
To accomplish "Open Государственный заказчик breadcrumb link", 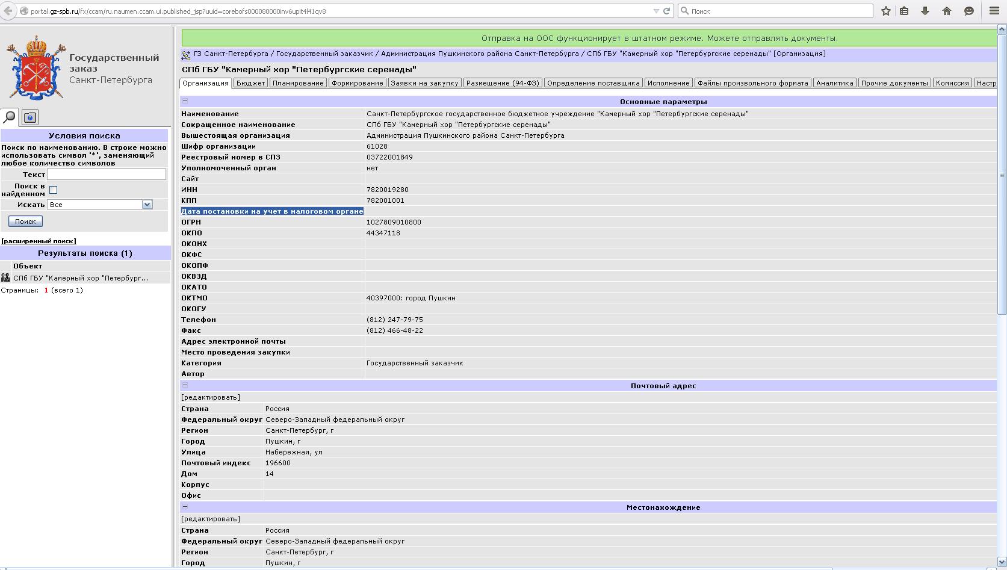I will point(324,54).
